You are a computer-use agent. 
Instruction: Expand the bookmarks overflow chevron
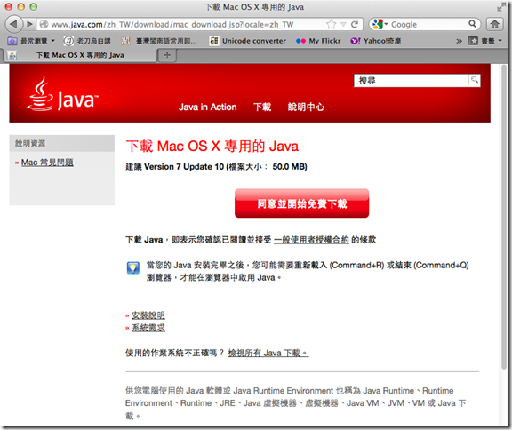(x=459, y=41)
